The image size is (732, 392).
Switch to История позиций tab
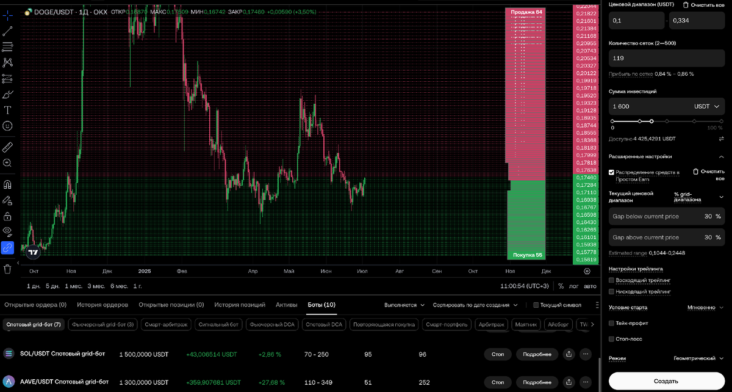tap(240, 304)
